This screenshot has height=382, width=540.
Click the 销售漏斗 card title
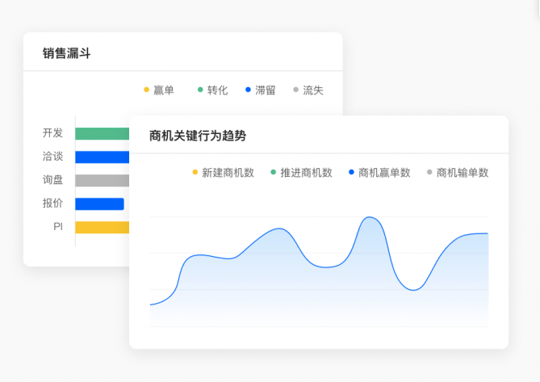(66, 53)
